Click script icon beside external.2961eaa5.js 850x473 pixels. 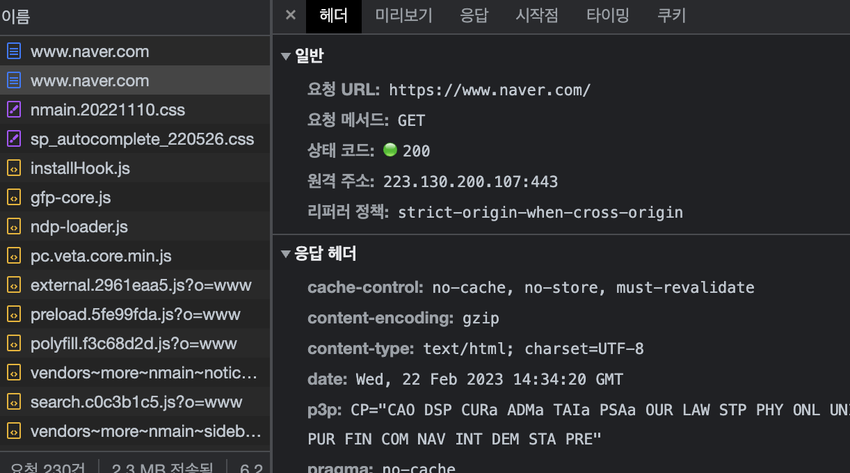point(14,285)
